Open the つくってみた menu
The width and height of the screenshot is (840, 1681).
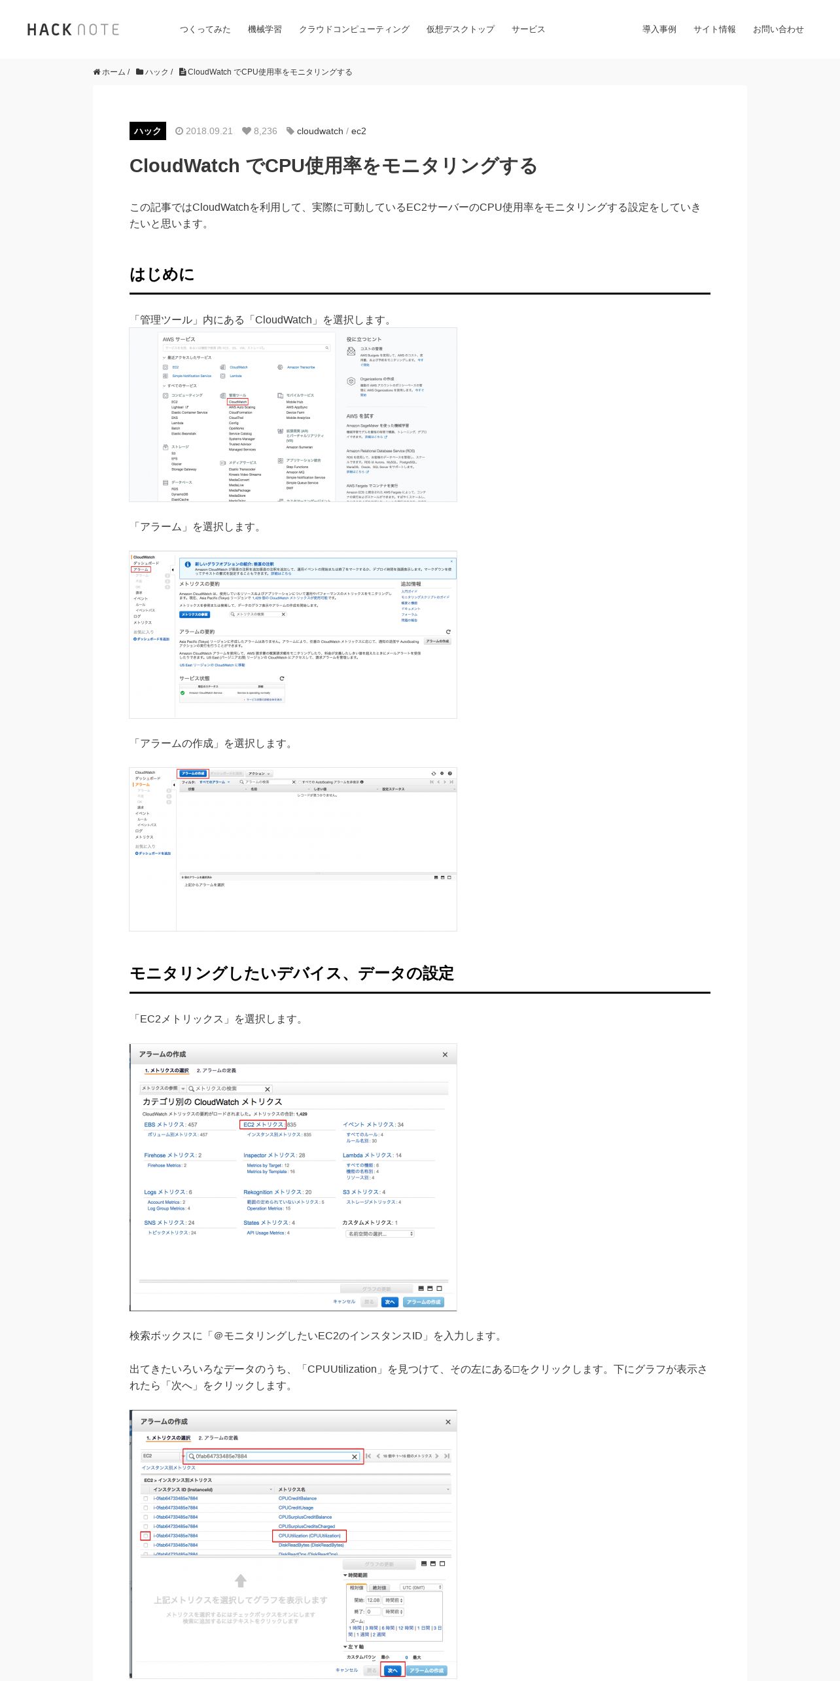click(x=205, y=29)
